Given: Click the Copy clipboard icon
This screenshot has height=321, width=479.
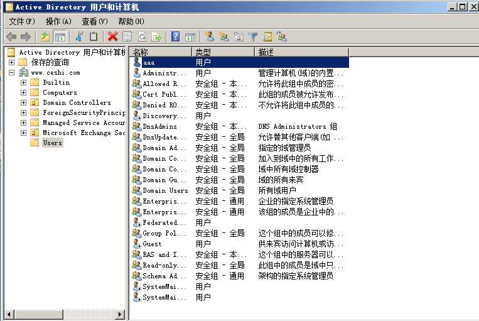Looking at the screenshot, I should pos(94,37).
